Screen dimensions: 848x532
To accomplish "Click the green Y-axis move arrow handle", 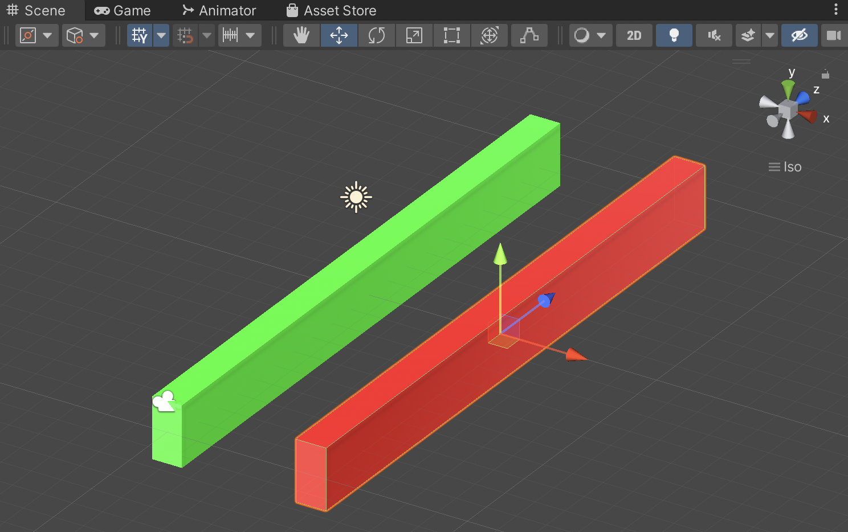I will pyautogui.click(x=500, y=254).
